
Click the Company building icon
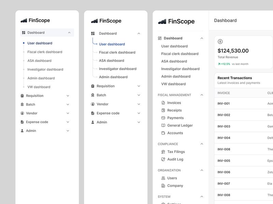tap(163, 186)
